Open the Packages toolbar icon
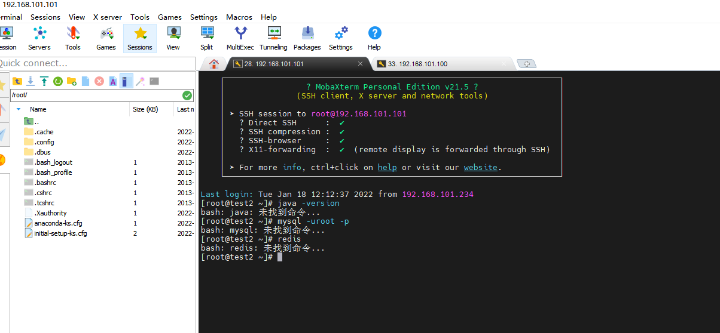The image size is (720, 333). pyautogui.click(x=307, y=38)
